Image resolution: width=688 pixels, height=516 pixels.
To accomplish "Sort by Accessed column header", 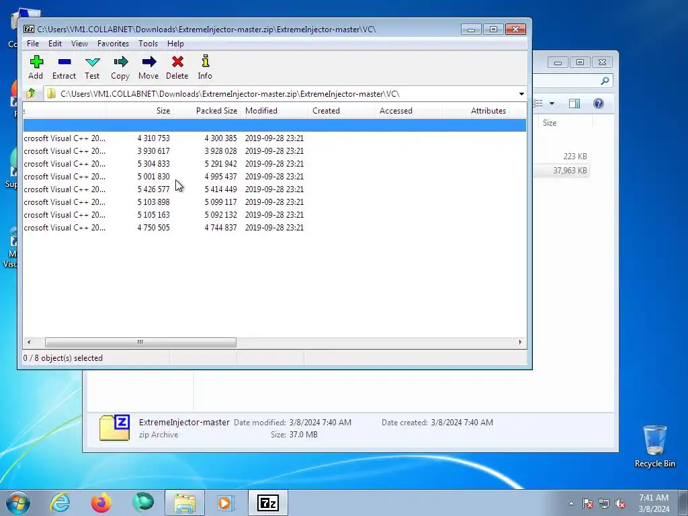I will coord(409,111).
